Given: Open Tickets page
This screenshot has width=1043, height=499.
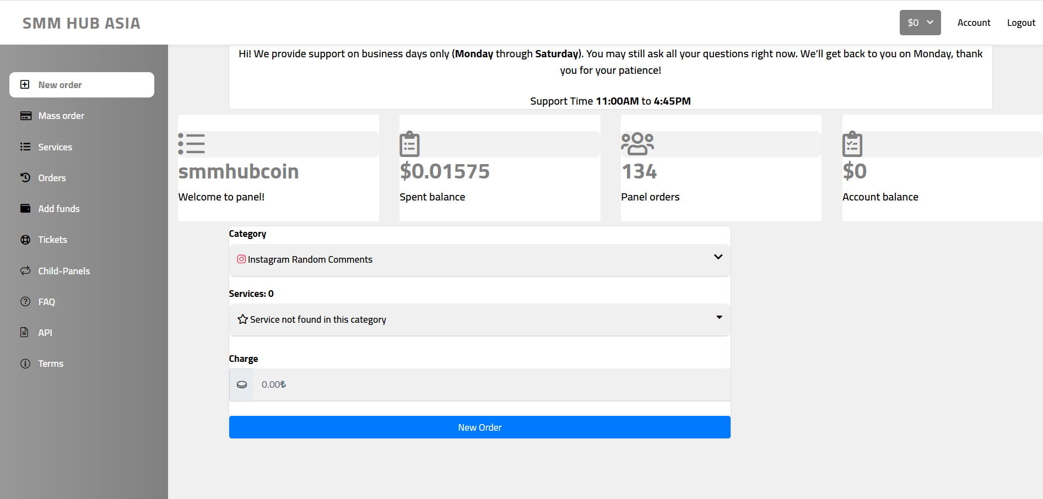Looking at the screenshot, I should (x=82, y=240).
